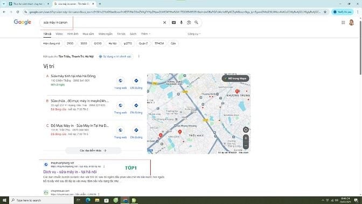Image resolution: width=362 pixels, height=204 pixels.
Task: Center map on current location
Action: click(x=246, y=130)
